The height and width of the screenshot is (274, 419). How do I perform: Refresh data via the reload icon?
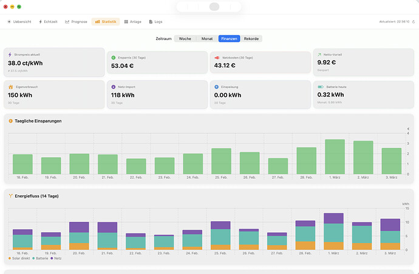414,22
